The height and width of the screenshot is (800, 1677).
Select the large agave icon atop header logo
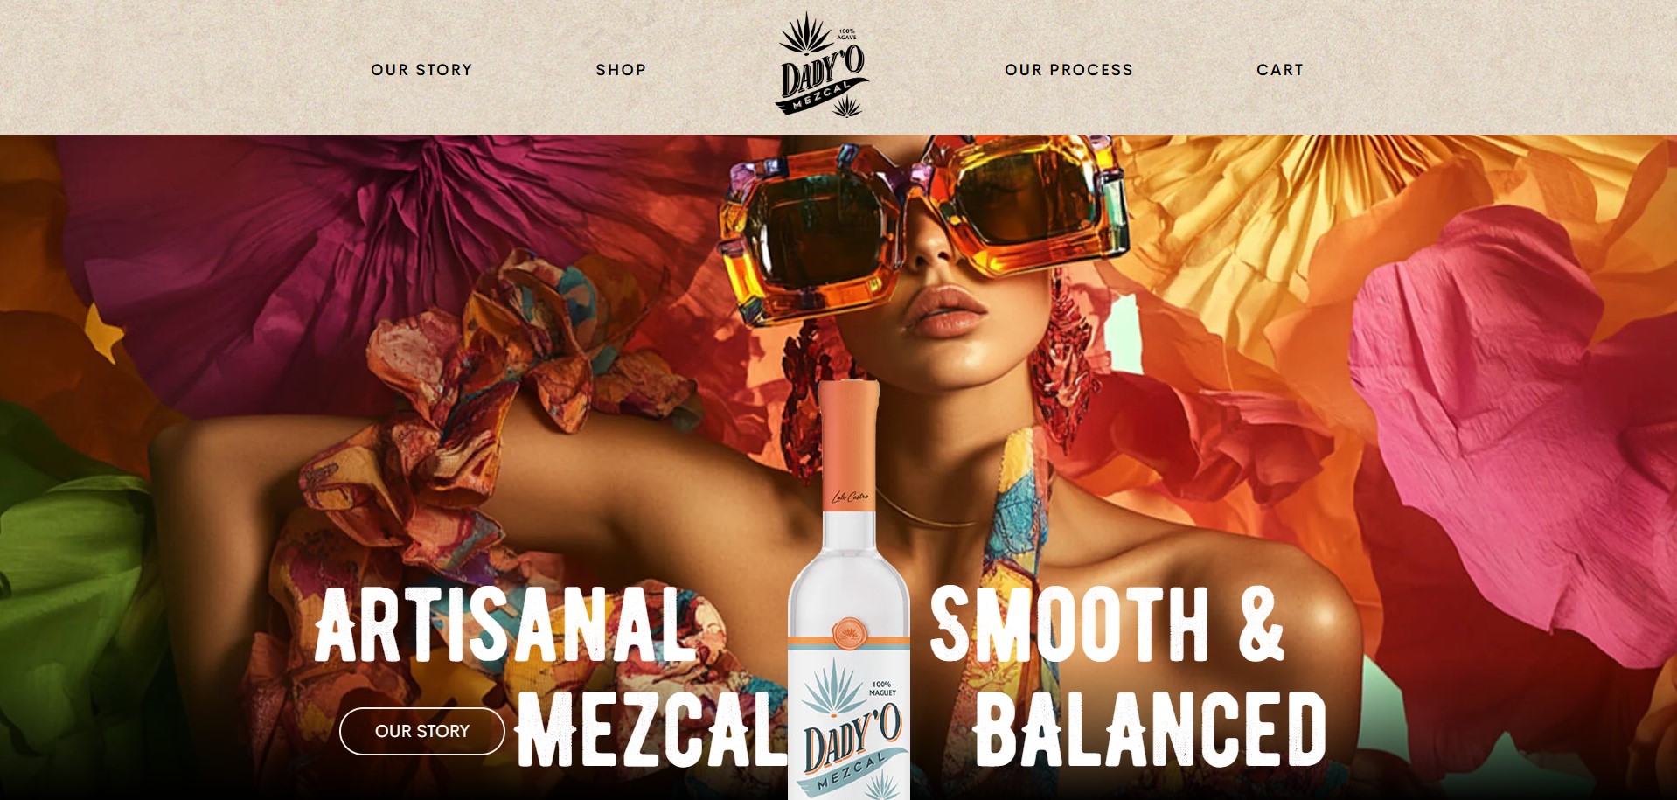(806, 33)
